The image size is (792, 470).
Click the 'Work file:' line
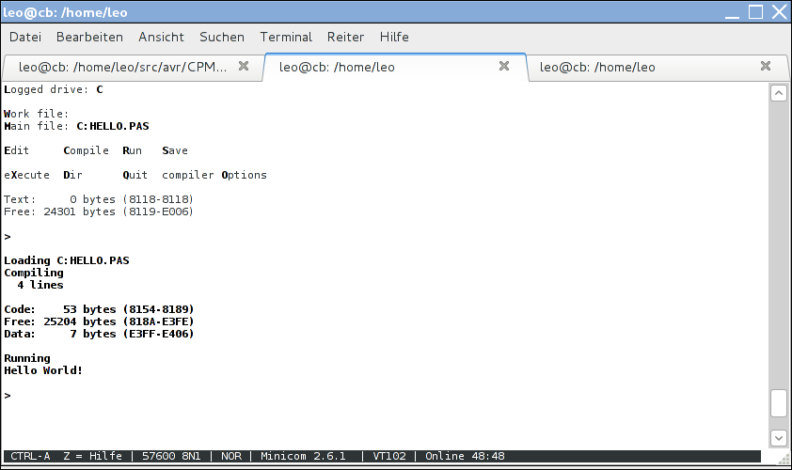tap(36, 114)
